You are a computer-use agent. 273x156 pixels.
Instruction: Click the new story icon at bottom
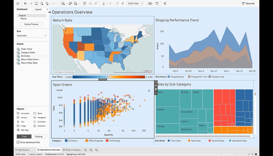click(x=96, y=150)
